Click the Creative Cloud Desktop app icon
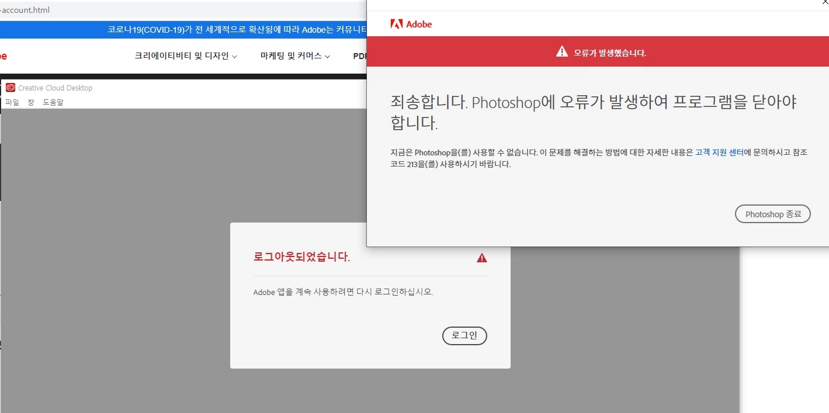This screenshot has width=829, height=413. (x=11, y=88)
